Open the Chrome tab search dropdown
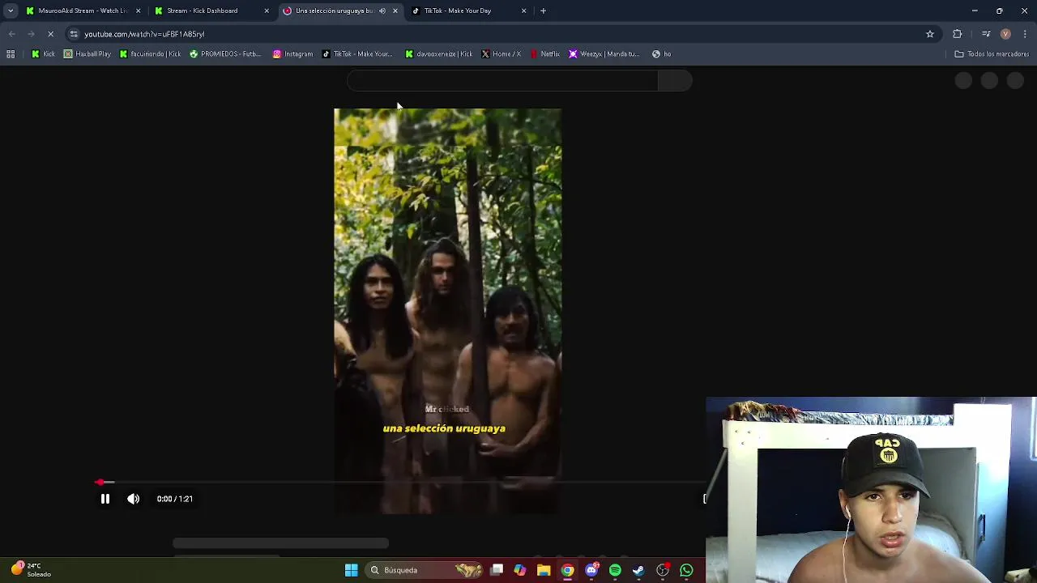 11,11
